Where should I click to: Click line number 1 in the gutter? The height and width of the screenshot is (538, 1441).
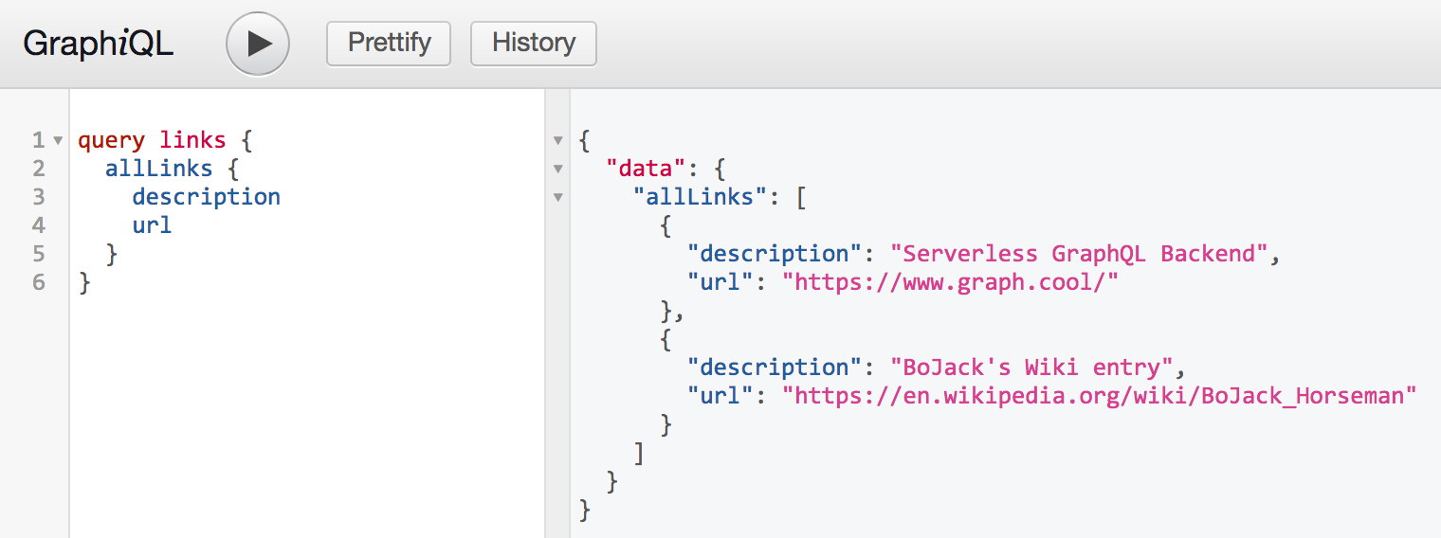click(38, 141)
